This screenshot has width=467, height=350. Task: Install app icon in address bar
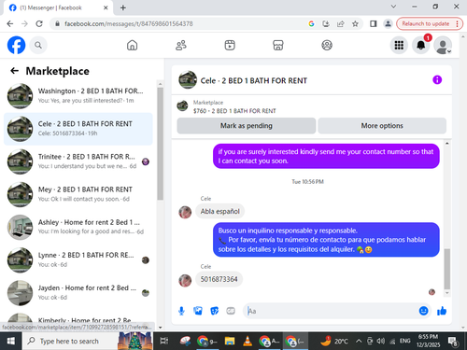point(326,23)
